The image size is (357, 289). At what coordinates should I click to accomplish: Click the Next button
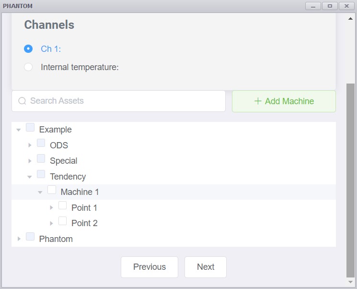(206, 267)
